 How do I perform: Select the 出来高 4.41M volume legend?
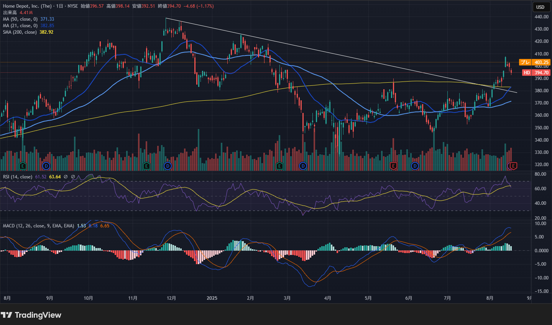tap(18, 13)
